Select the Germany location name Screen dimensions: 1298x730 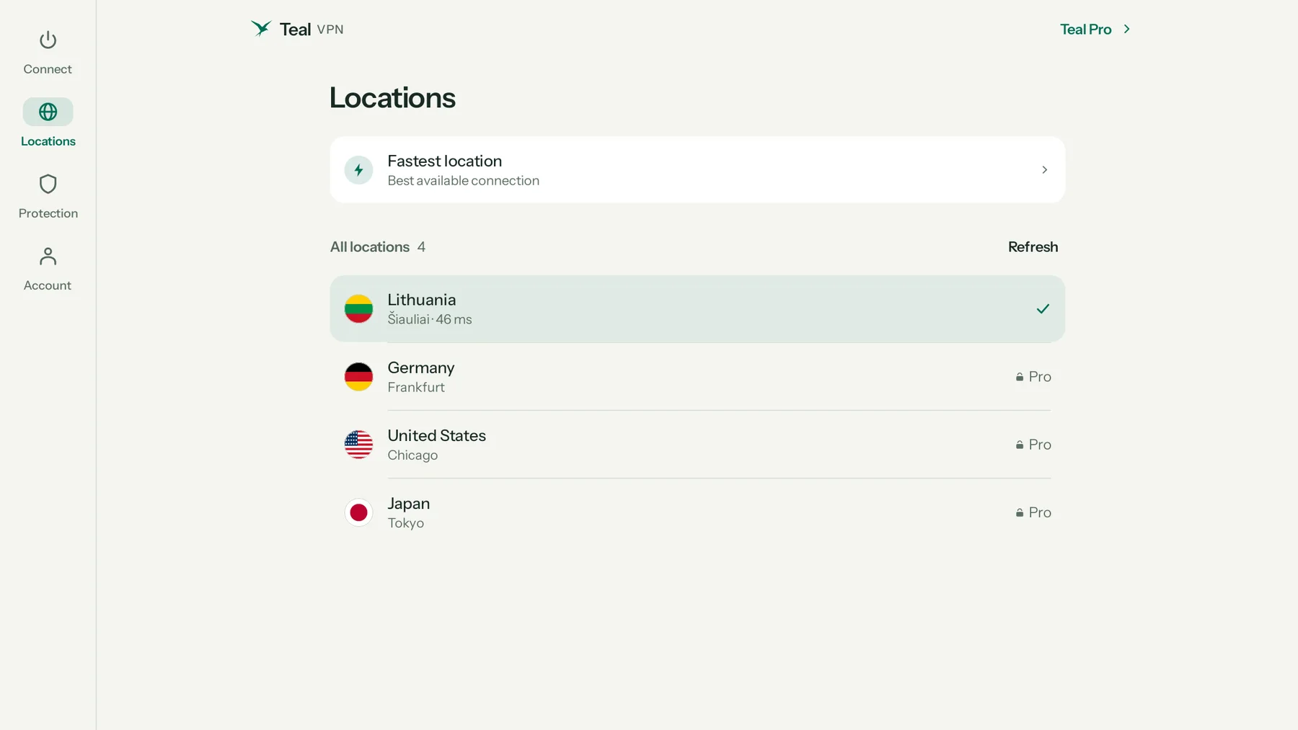click(x=421, y=368)
